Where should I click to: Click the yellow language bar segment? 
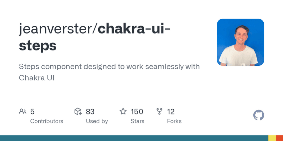272,138
